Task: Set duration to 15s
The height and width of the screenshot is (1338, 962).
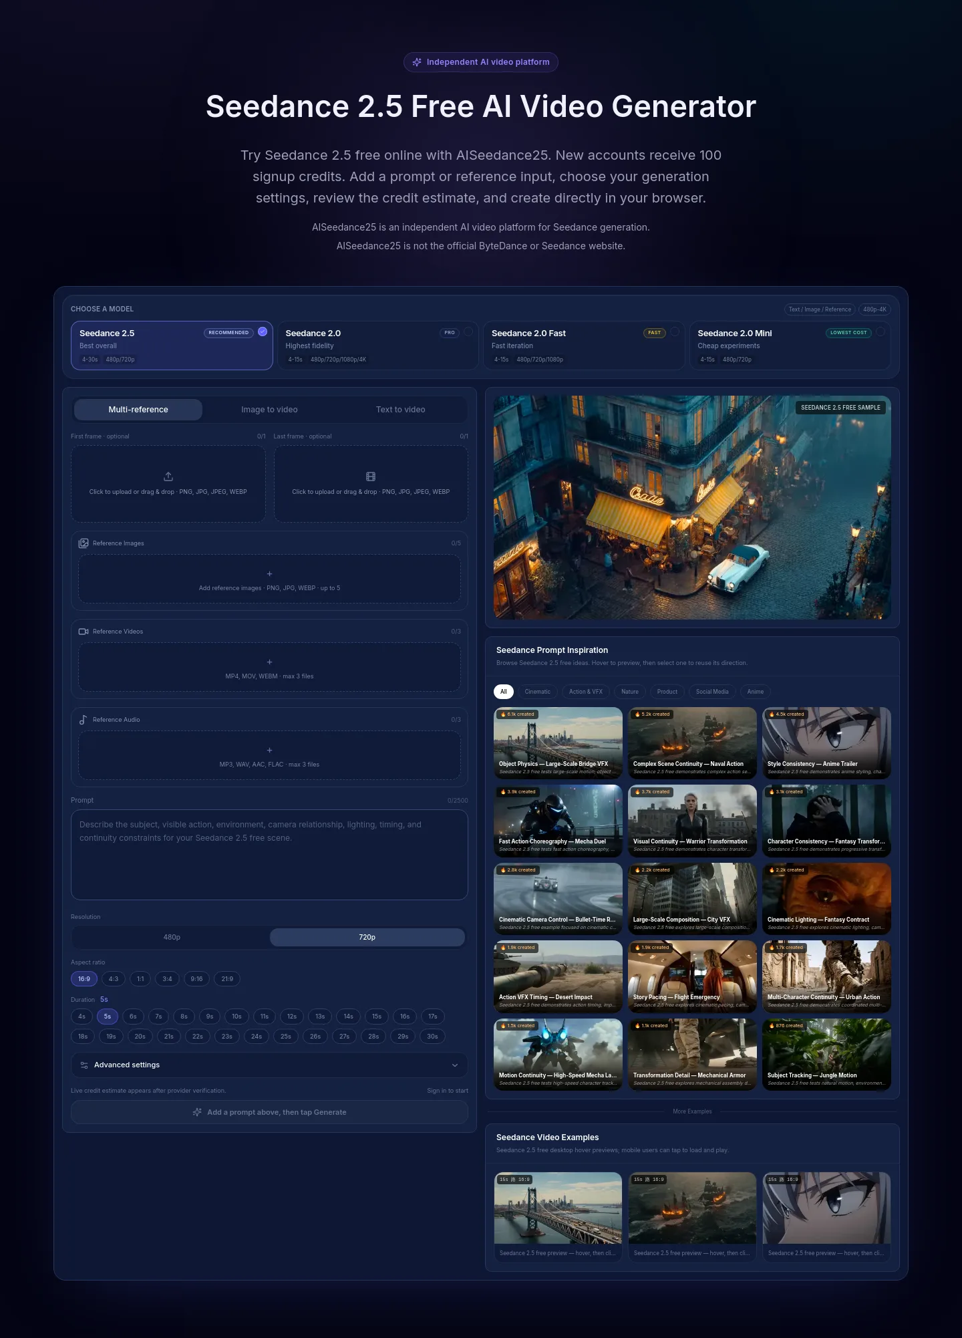Action: 377,1017
